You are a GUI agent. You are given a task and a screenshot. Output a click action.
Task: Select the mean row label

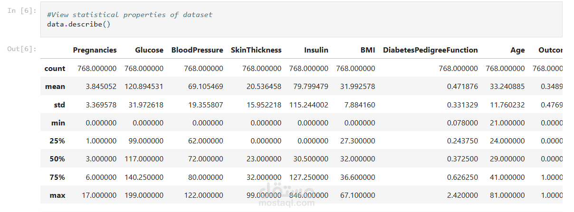pyautogui.click(x=56, y=87)
